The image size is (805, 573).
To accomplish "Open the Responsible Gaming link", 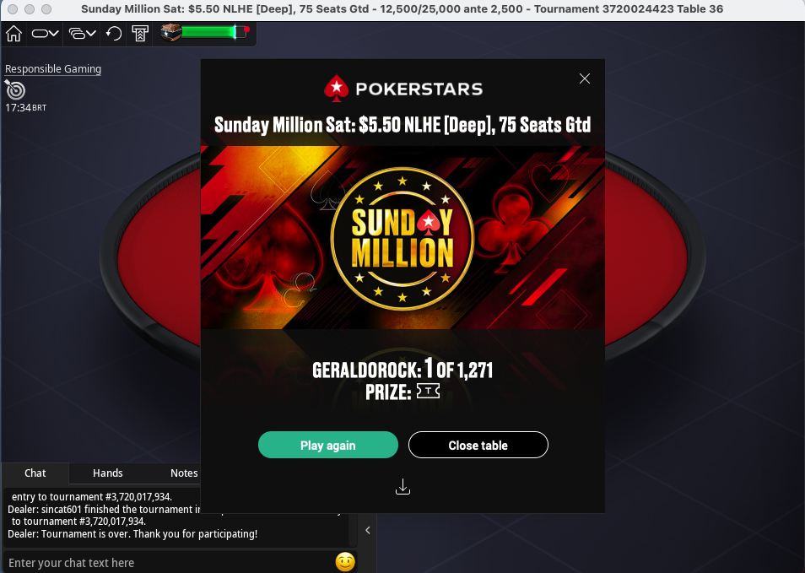I will click(53, 69).
